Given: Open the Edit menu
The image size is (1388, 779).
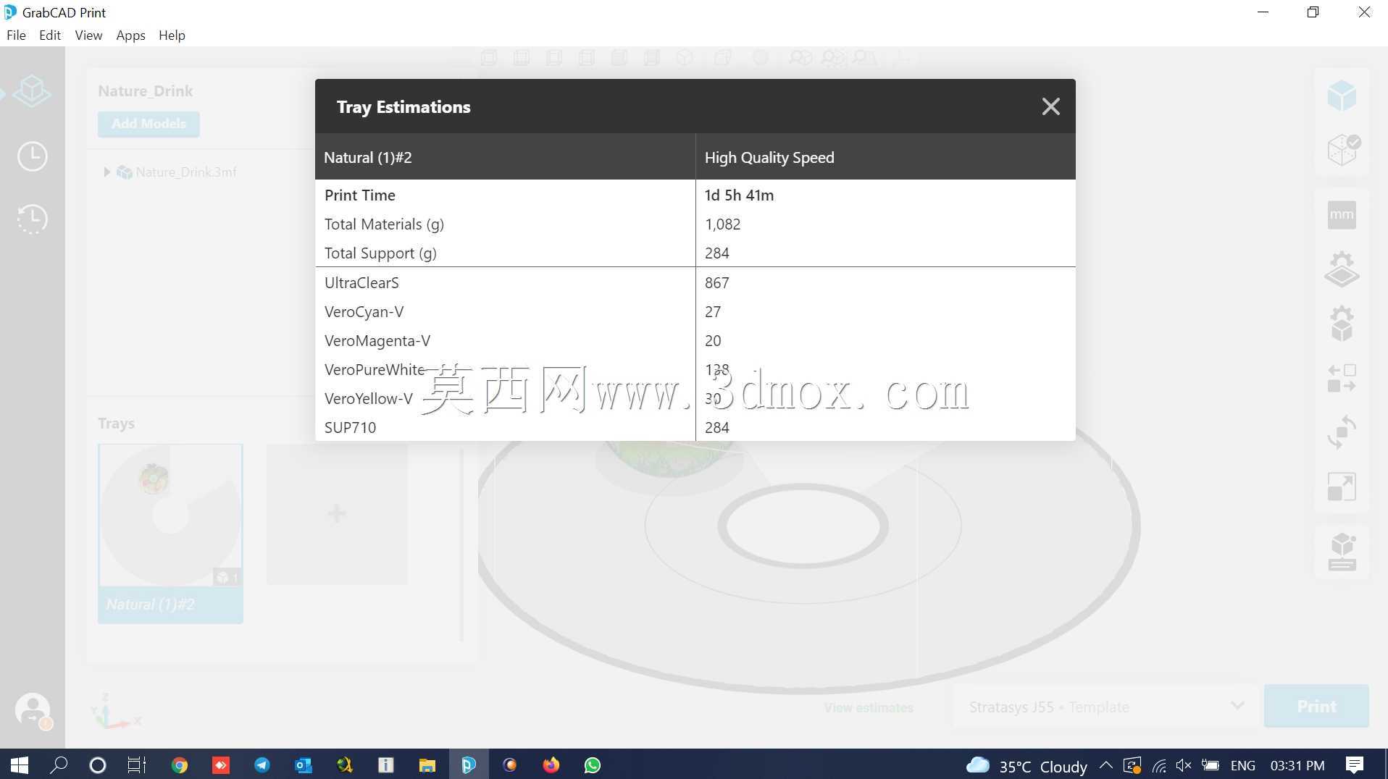Looking at the screenshot, I should 50,35.
